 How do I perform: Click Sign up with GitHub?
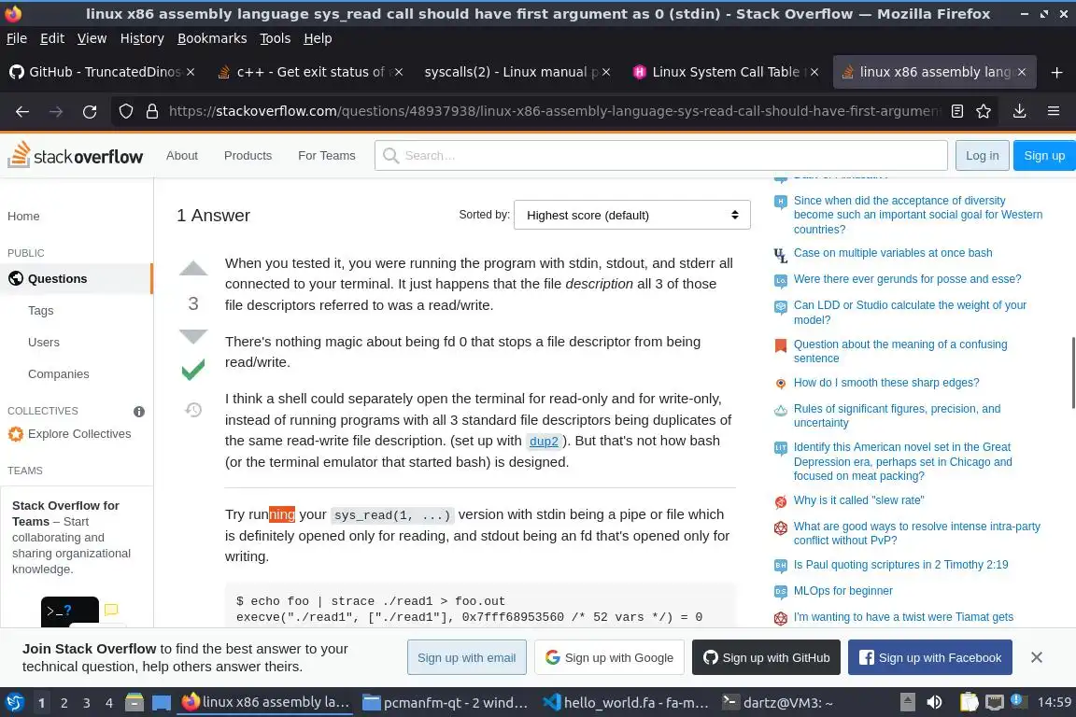click(x=767, y=657)
